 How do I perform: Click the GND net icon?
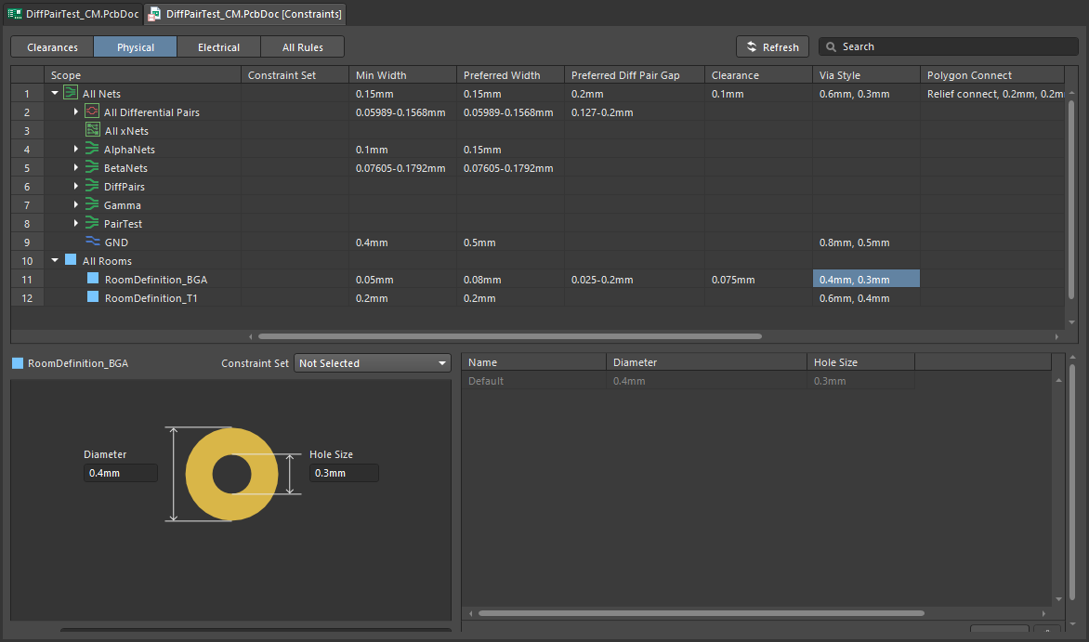click(92, 241)
